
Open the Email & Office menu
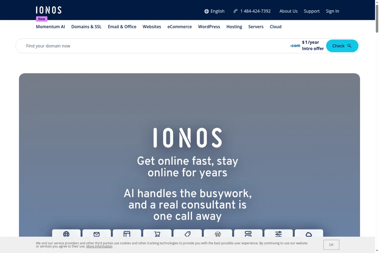(x=122, y=26)
